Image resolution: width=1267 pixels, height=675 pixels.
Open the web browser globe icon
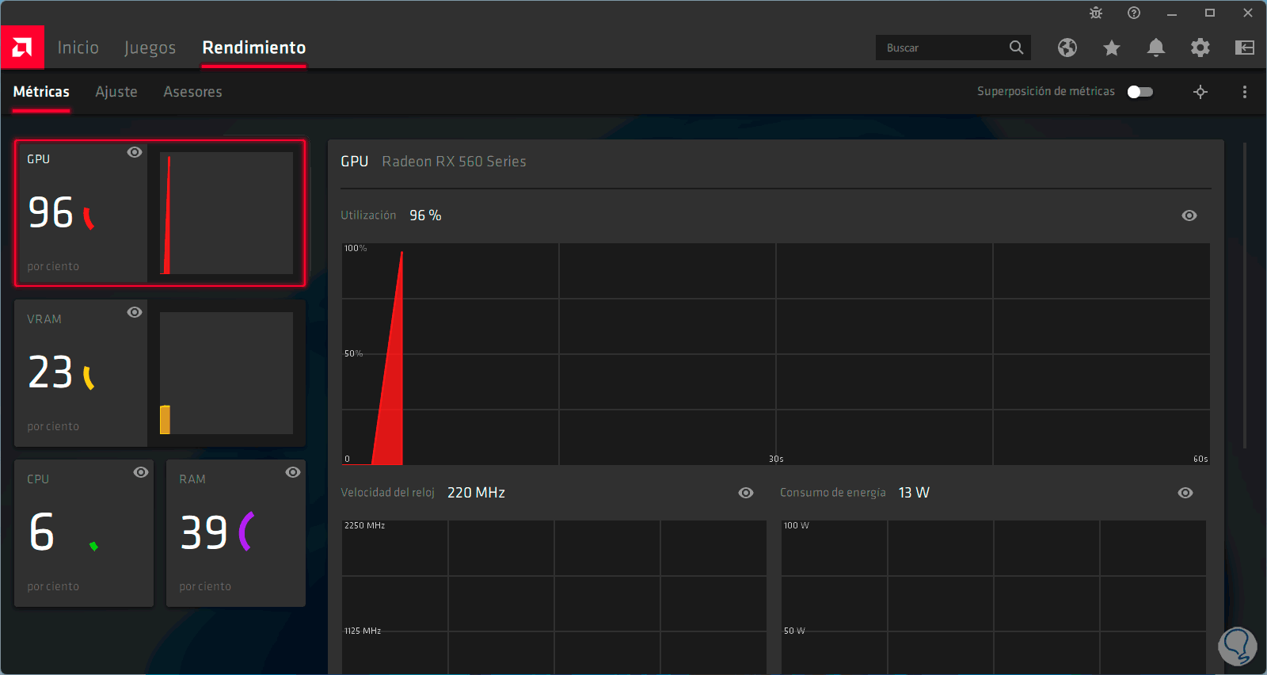(x=1067, y=48)
